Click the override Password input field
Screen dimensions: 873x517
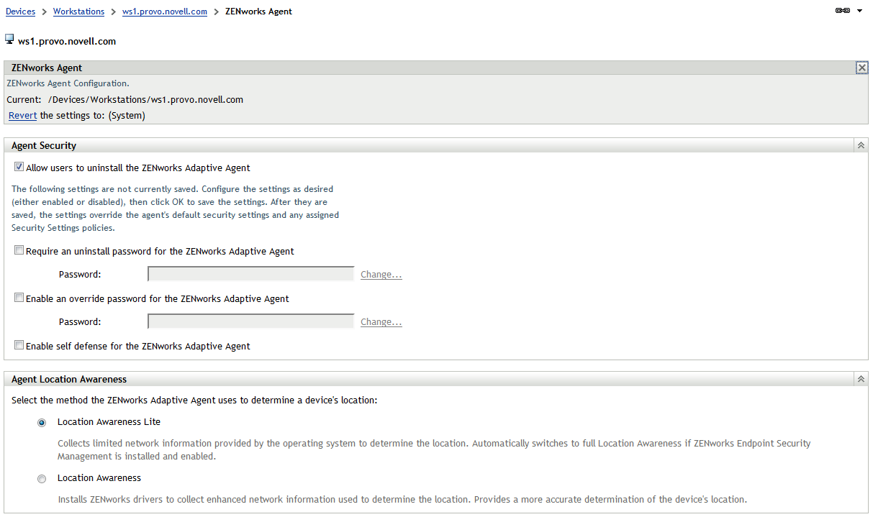pos(250,321)
